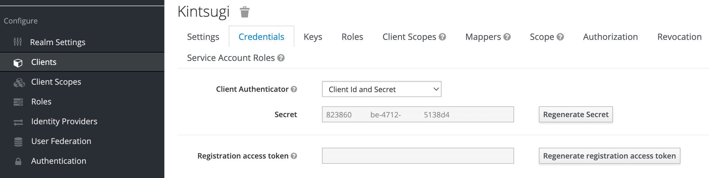Switch to the Settings tab
The image size is (709, 178).
(203, 37)
